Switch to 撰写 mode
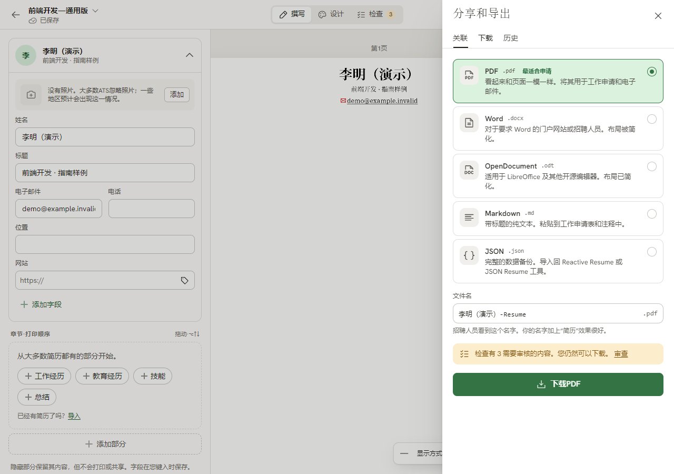Image resolution: width=674 pixels, height=474 pixels. click(292, 14)
